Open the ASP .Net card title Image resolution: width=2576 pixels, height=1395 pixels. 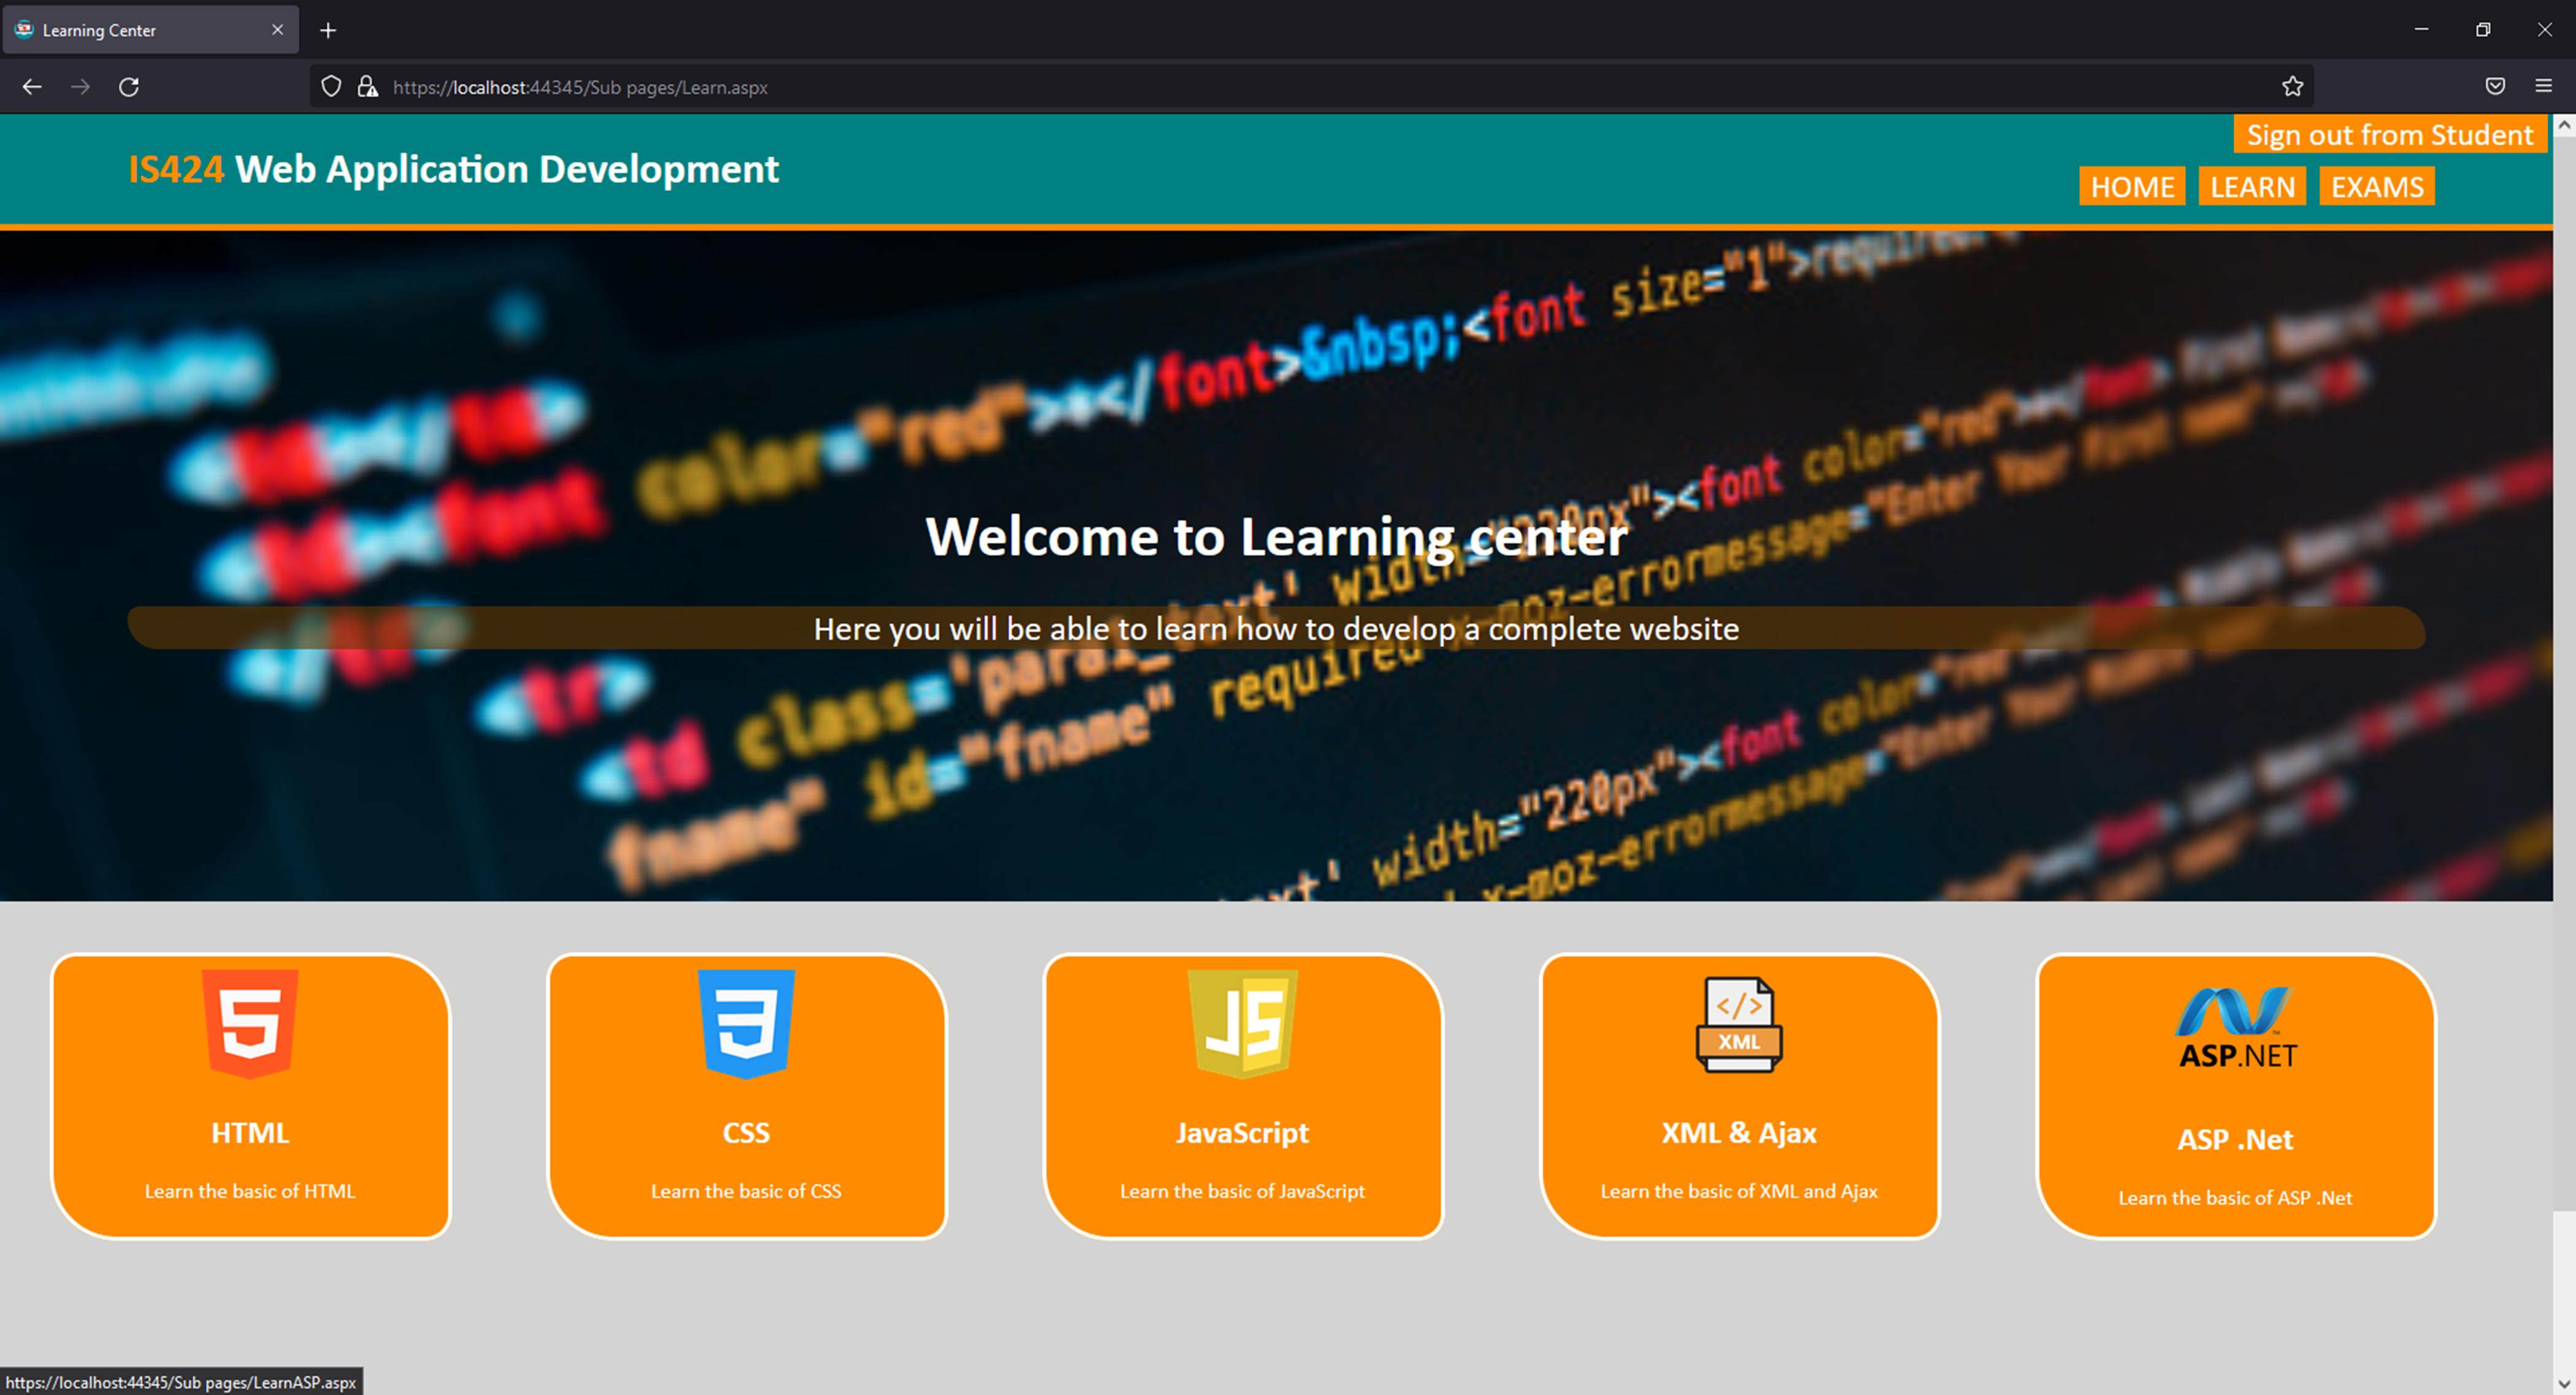(x=2235, y=1140)
